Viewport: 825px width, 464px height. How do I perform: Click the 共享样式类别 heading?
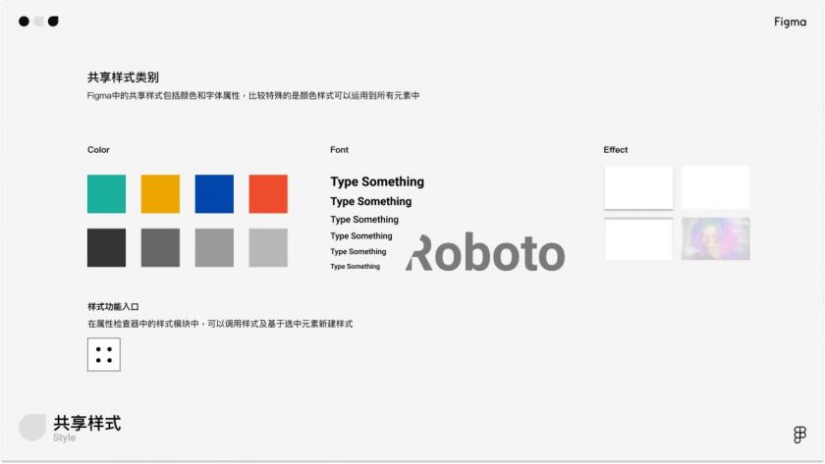click(x=123, y=77)
